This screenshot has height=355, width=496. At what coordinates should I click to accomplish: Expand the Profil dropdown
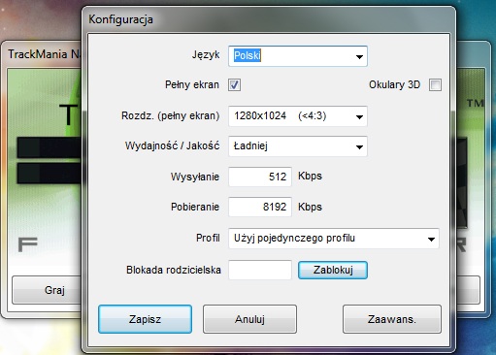[x=334, y=239]
